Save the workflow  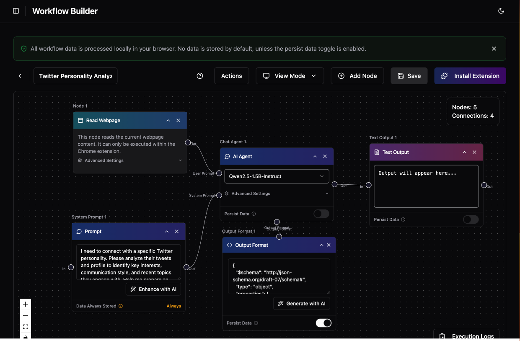[409, 76]
